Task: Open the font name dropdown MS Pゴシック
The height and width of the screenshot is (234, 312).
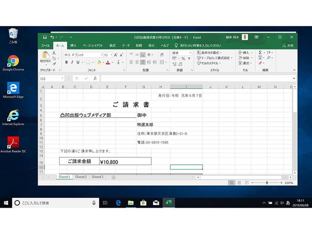Action: 101,55
